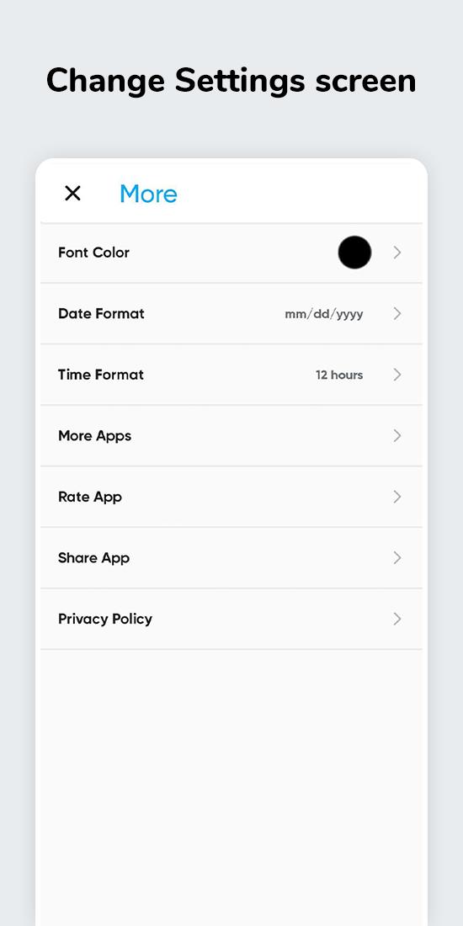Expand the Time Format chevron arrow
This screenshot has width=463, height=926.
coord(396,375)
